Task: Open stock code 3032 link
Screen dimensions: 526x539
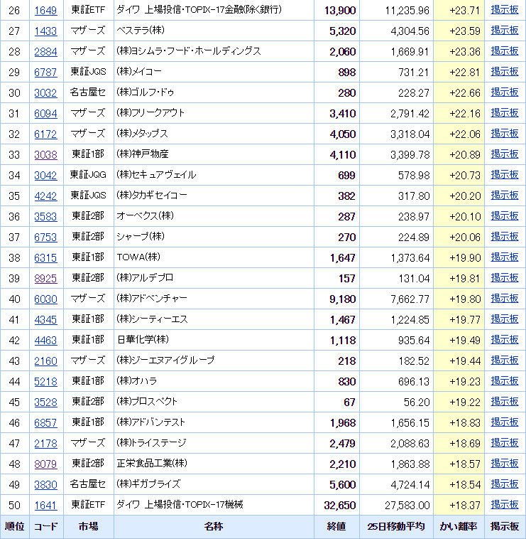Action: 45,93
